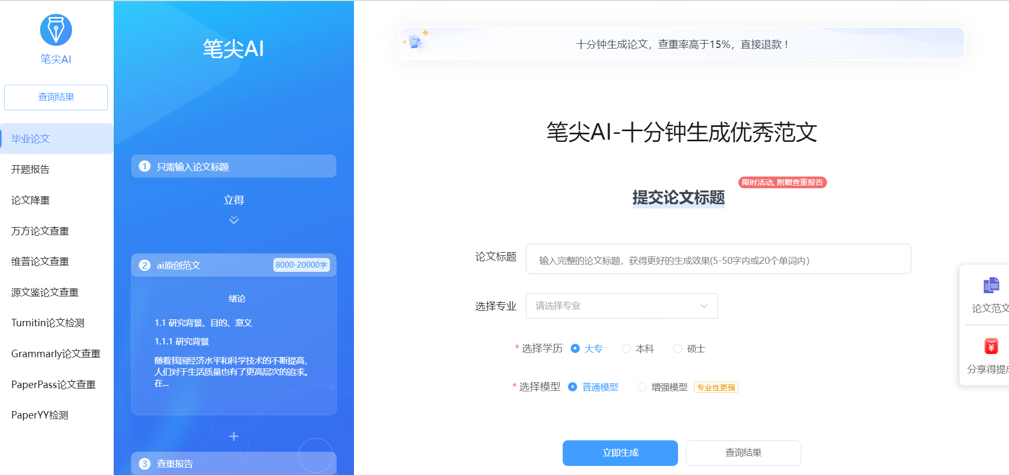Open the 请选择专业 dropdown

click(x=622, y=306)
